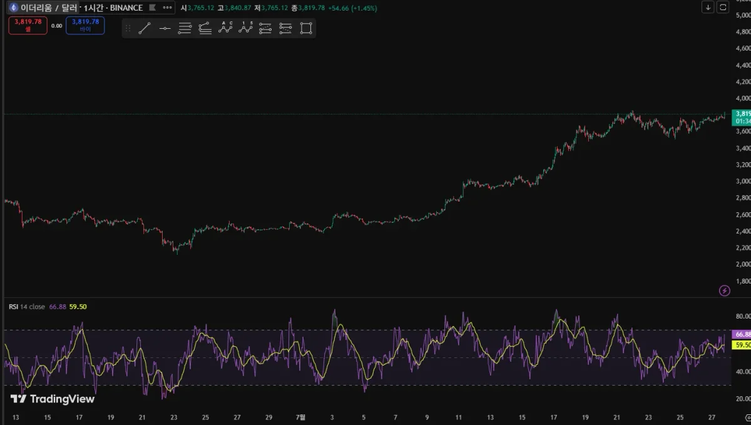Click the spread value 0.00
This screenshot has height=425, width=751.
tap(56, 26)
